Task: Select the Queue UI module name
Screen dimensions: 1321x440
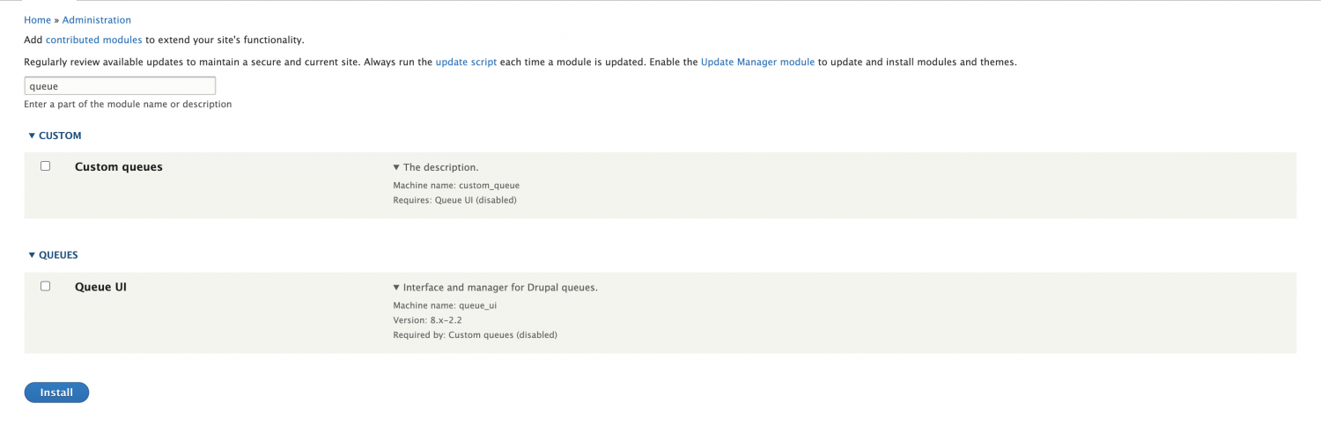Action: coord(100,286)
